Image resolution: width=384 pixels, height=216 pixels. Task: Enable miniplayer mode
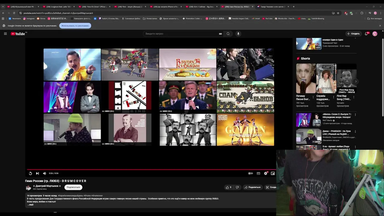(x=273, y=173)
